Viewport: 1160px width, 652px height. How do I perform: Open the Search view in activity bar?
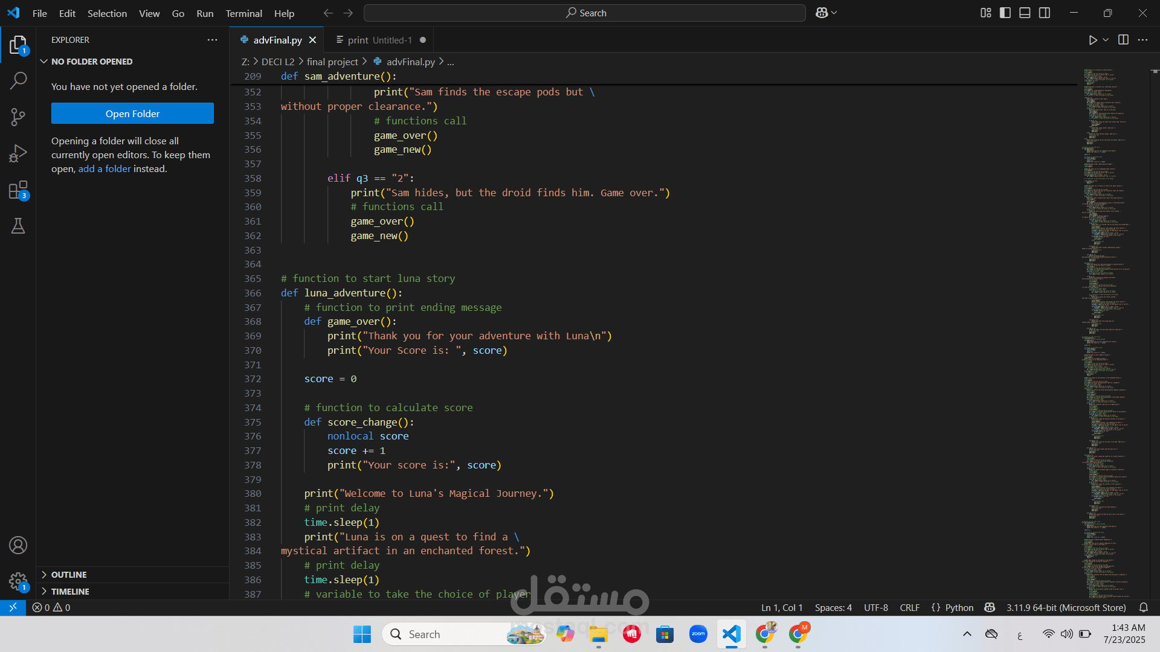click(18, 80)
